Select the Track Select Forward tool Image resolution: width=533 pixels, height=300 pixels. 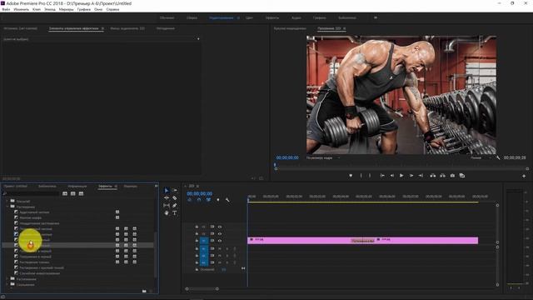pyautogui.click(x=174, y=191)
